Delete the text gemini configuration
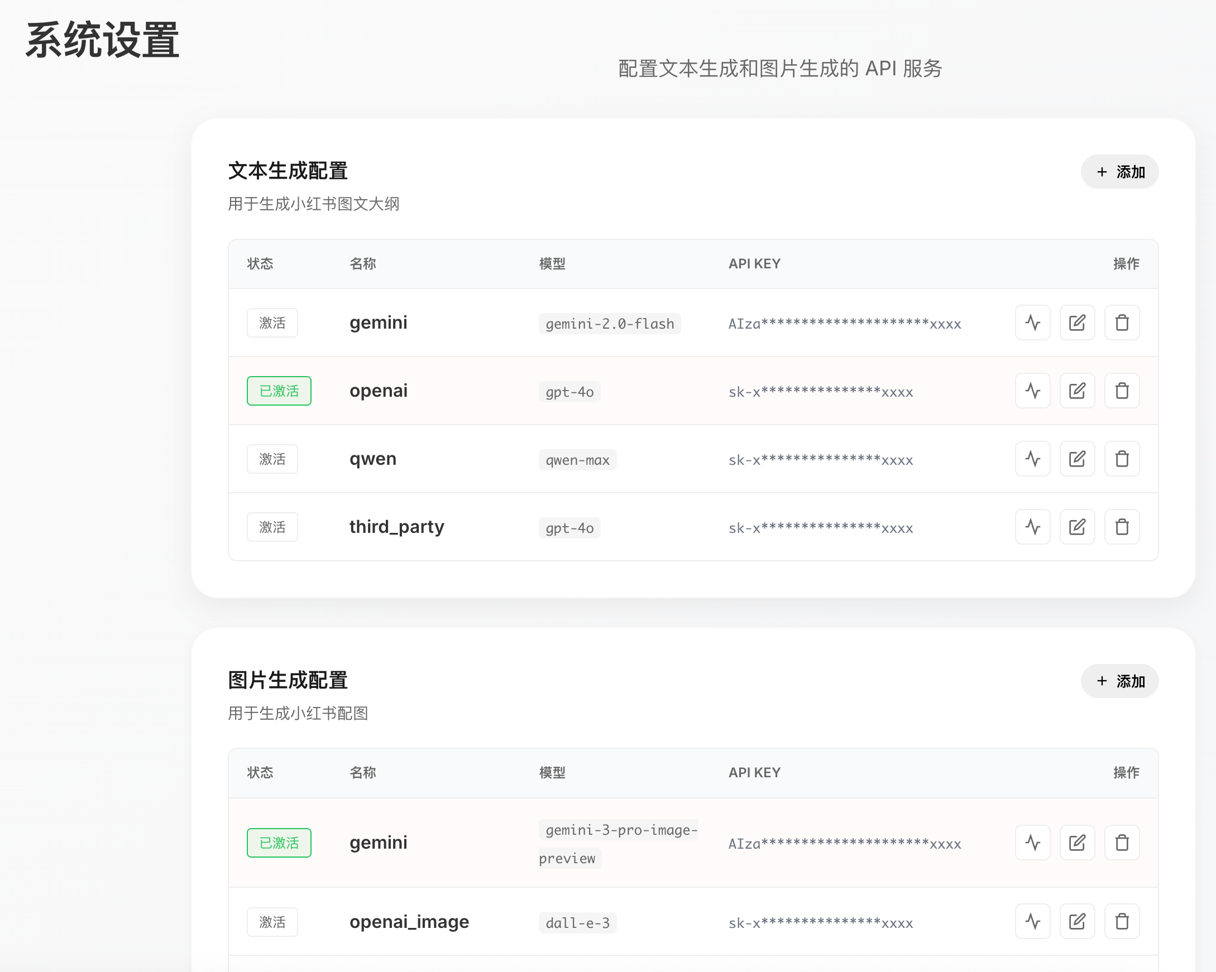This screenshot has height=972, width=1216. pos(1121,323)
